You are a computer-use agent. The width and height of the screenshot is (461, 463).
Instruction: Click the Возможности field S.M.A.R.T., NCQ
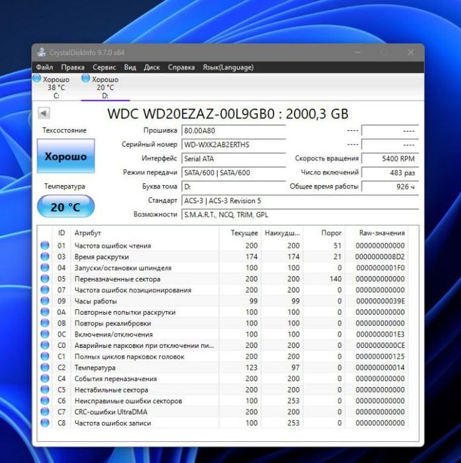tap(300, 215)
